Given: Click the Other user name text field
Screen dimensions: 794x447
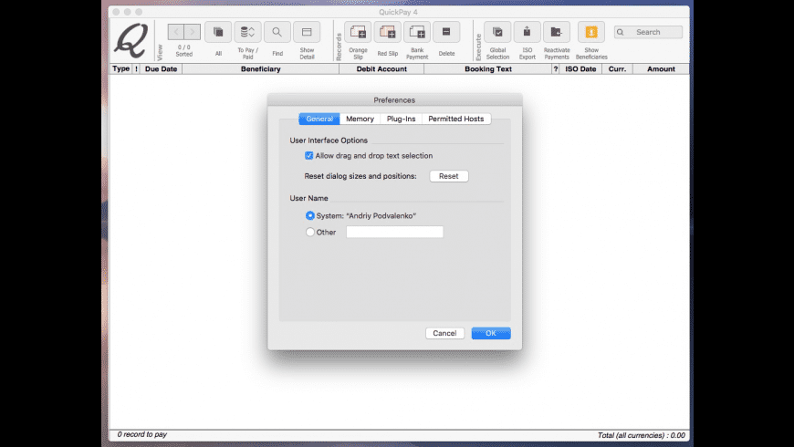Looking at the screenshot, I should pyautogui.click(x=394, y=232).
